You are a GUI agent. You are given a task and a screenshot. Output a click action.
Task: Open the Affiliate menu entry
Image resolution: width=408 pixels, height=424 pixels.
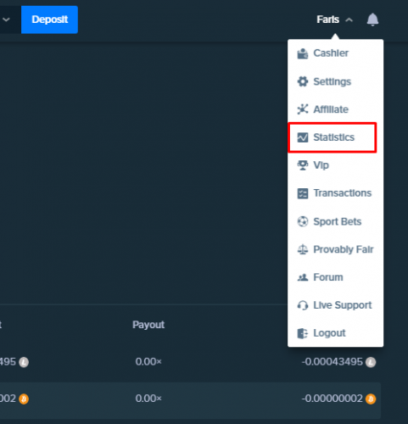[335, 109]
